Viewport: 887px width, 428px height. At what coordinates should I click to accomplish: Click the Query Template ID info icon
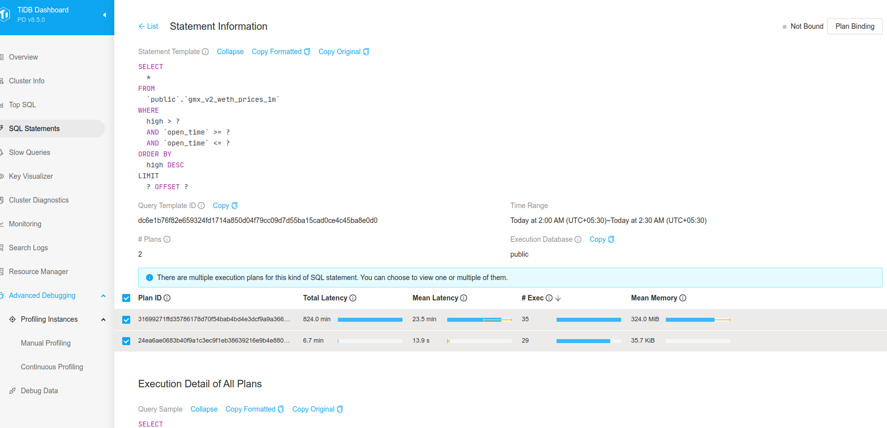tap(201, 206)
